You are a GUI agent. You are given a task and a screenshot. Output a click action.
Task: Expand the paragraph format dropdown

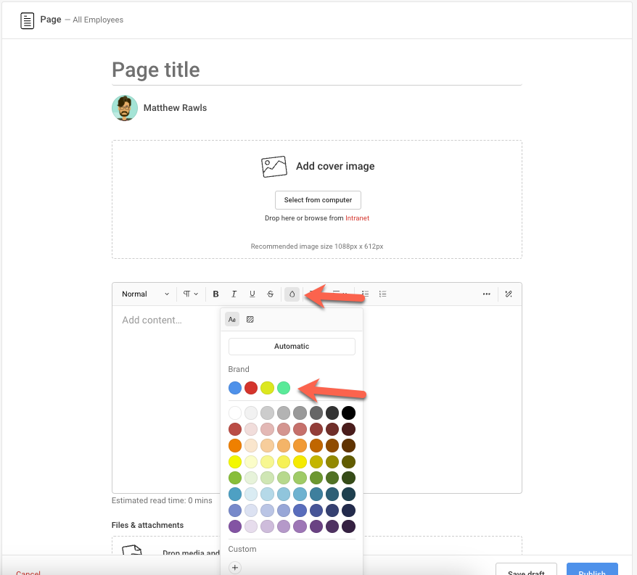[x=190, y=294]
